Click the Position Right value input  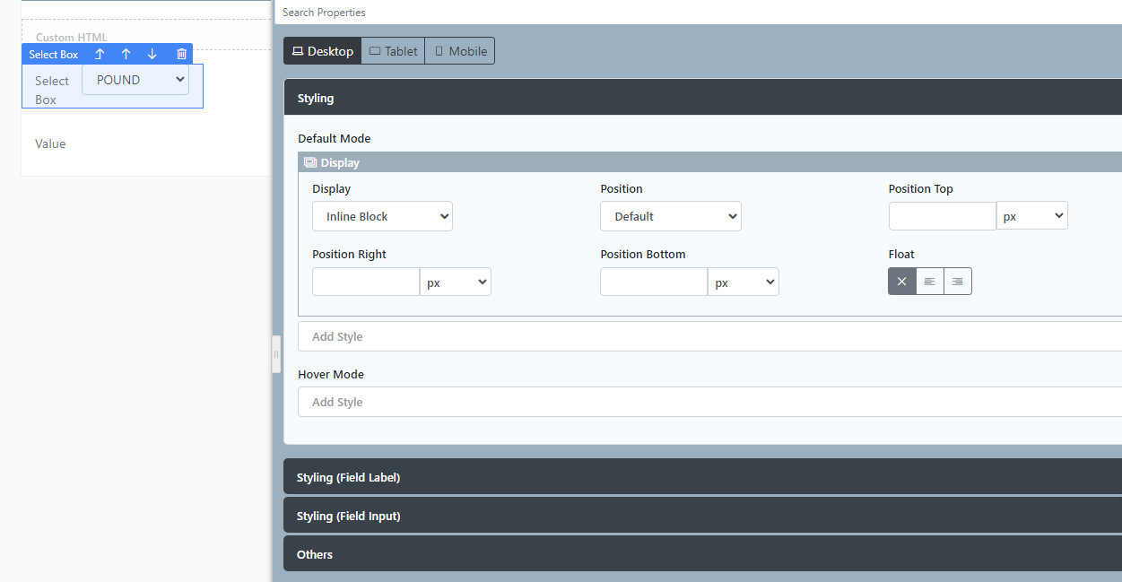pos(366,282)
